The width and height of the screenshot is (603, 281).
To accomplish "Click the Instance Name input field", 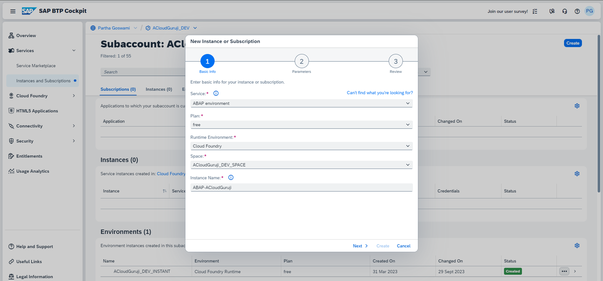I will (301, 188).
